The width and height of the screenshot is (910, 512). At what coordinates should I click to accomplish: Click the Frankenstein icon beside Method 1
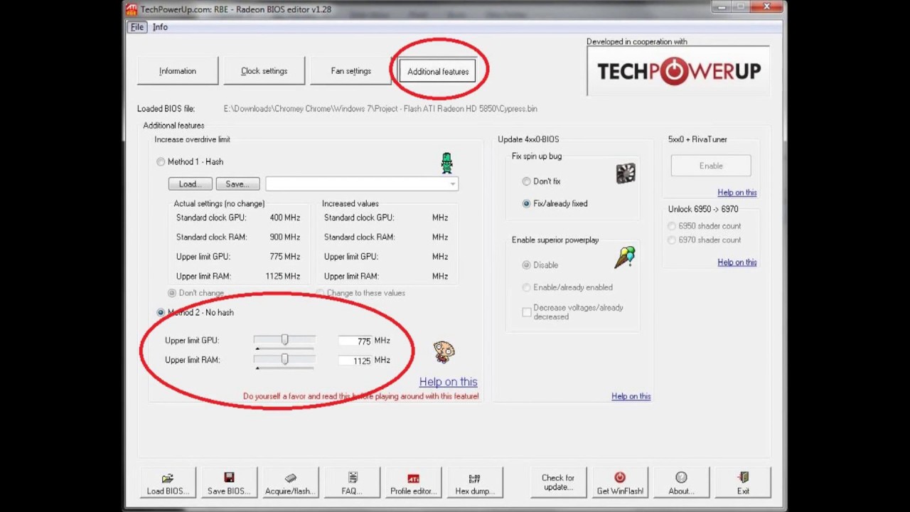point(446,164)
